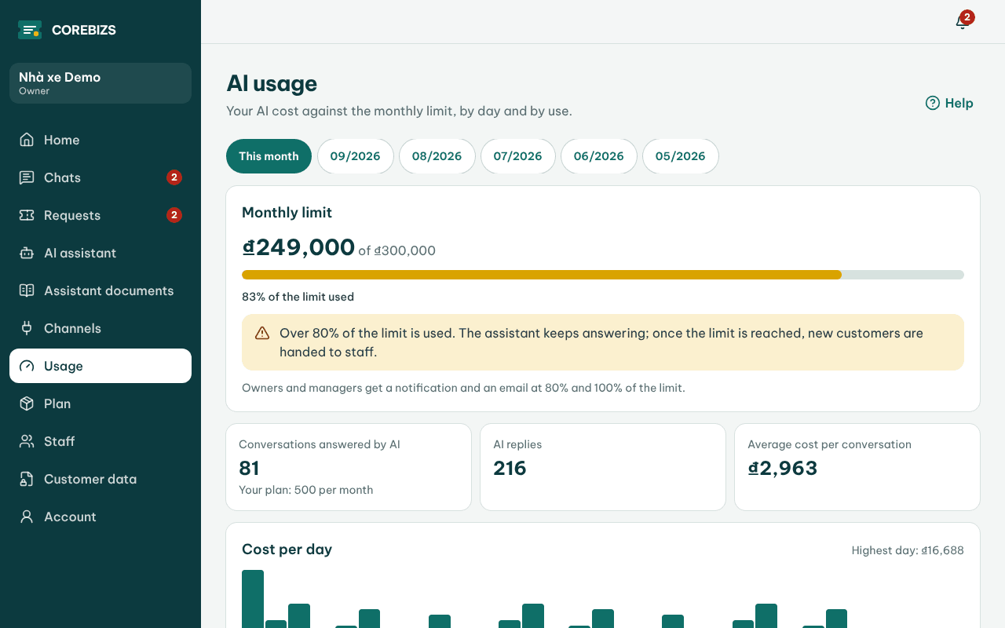The width and height of the screenshot is (1005, 628).
Task: Go to Customer data in sidebar
Action: click(x=100, y=479)
